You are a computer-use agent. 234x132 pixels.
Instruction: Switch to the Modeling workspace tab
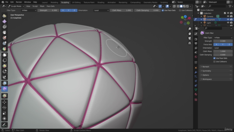[54, 3]
